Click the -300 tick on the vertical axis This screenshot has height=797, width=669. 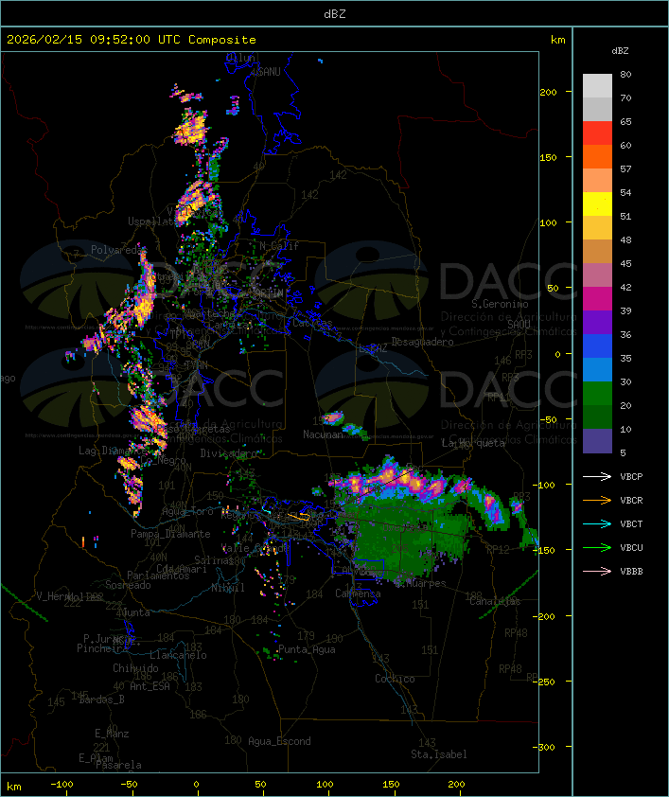546,747
